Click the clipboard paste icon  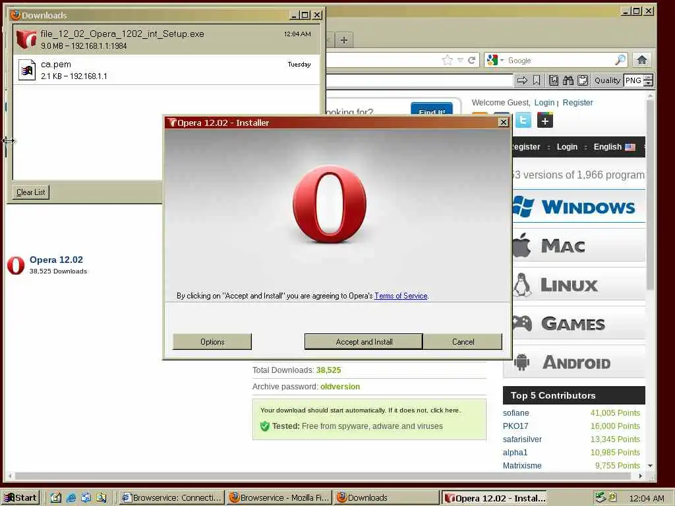583,80
